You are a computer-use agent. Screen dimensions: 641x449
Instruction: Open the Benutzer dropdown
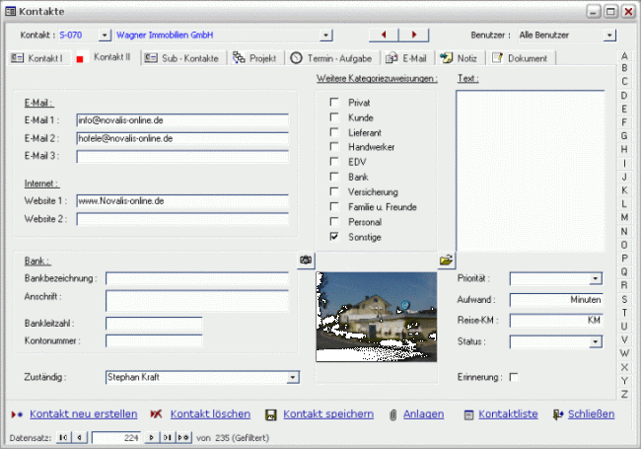click(609, 35)
